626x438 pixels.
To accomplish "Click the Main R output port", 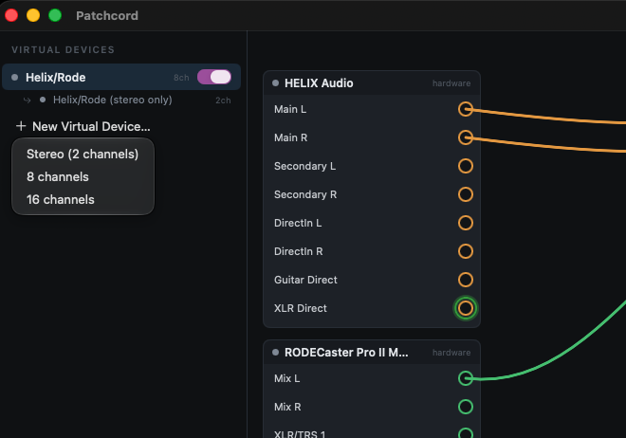I will [466, 137].
